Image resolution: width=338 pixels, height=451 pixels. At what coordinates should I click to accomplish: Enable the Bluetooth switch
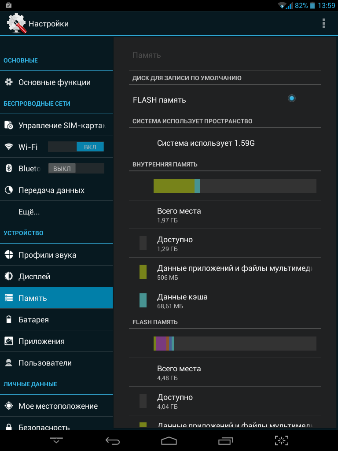[76, 168]
